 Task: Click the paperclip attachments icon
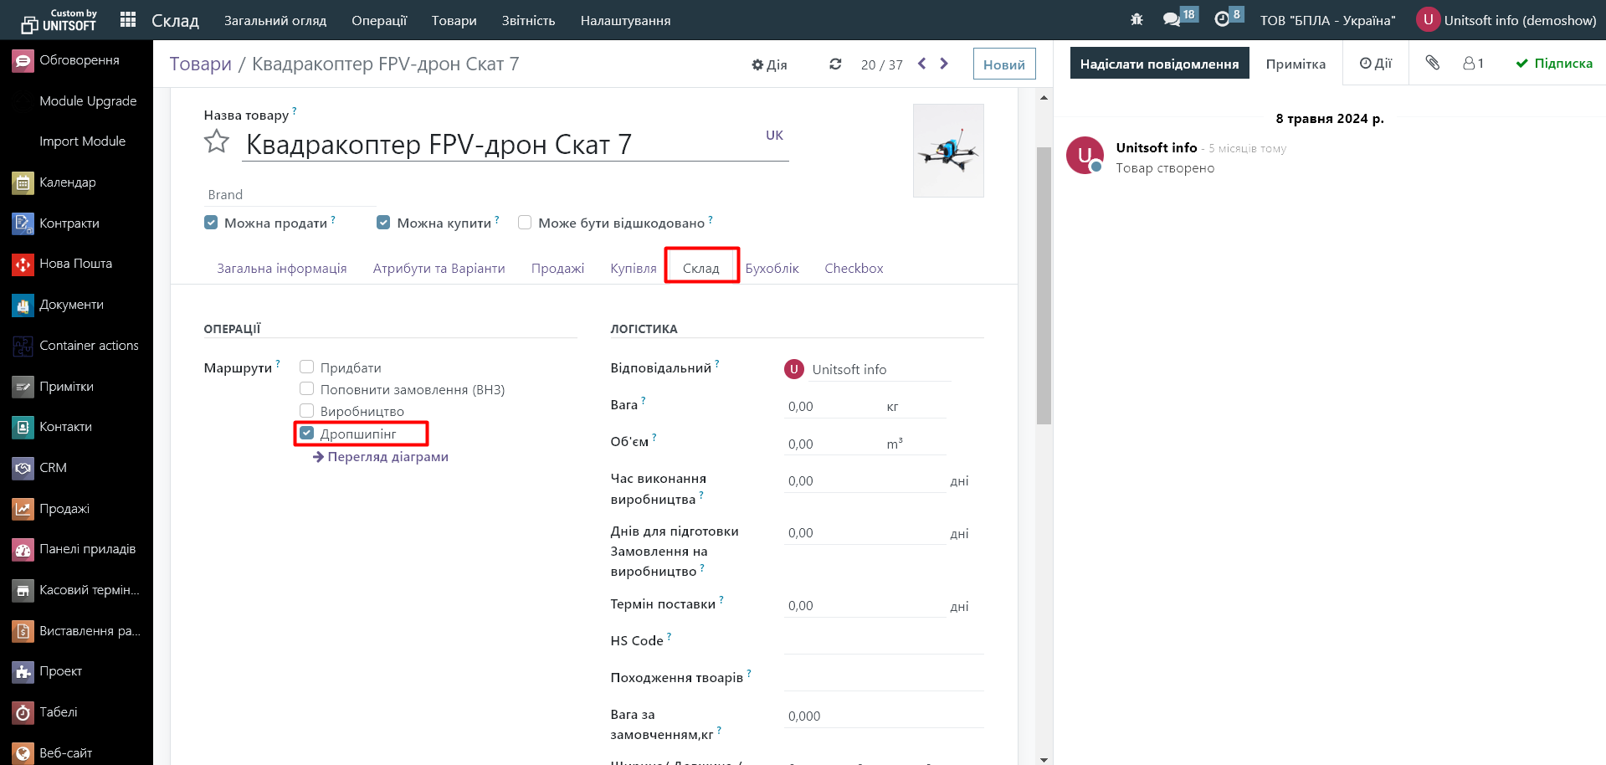(x=1433, y=63)
